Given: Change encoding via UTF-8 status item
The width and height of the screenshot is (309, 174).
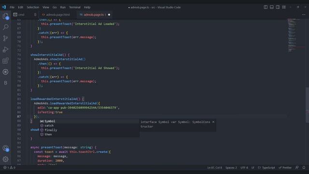Looking at the screenshot, I should [244, 168].
